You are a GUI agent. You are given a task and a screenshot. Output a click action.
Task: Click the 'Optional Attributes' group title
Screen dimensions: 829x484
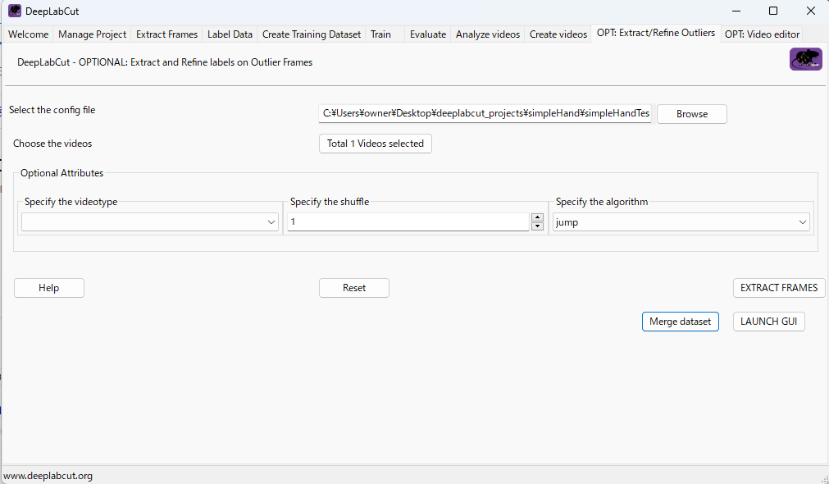pos(61,173)
